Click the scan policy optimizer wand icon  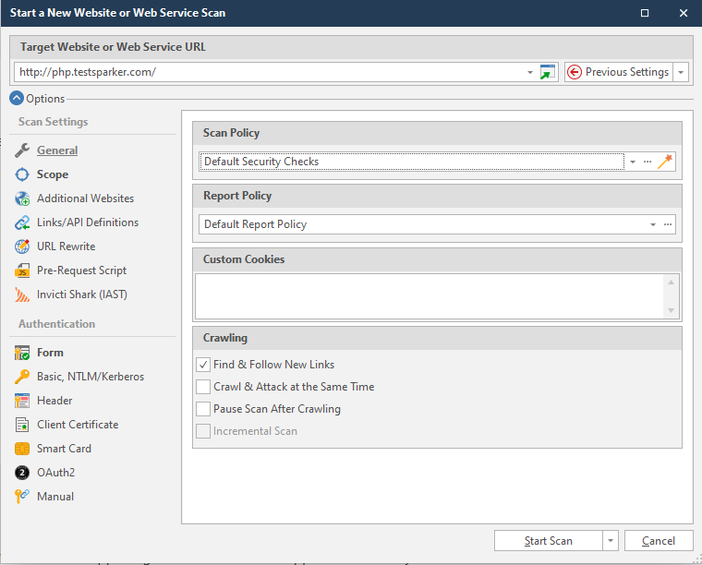pyautogui.click(x=665, y=162)
